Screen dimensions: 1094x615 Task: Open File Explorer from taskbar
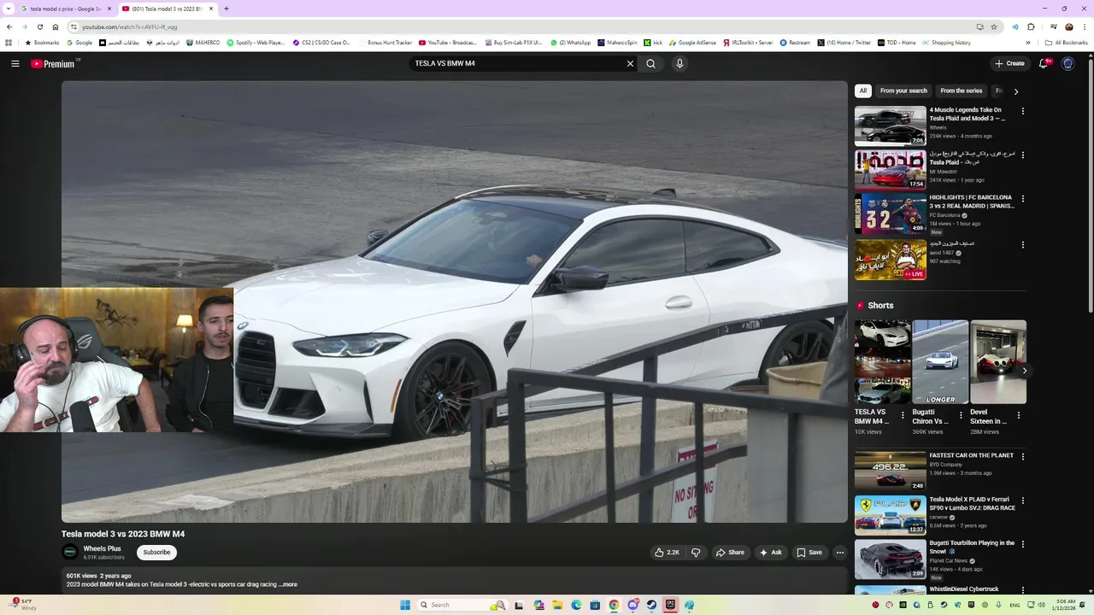point(557,605)
